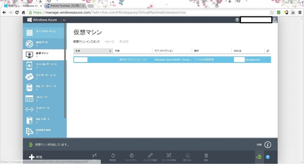Open the notifications list icon showing 1
Image resolution: width=304 pixels, height=164 pixels.
pos(259,157)
